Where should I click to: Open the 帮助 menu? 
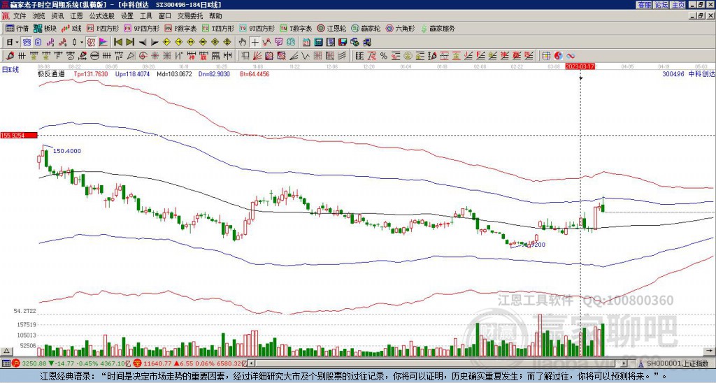(x=215, y=16)
